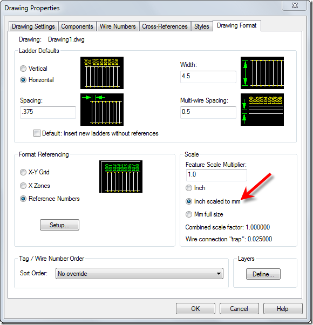Go to the Wire Numbers tab
This screenshot has width=313, height=325.
[x=118, y=26]
